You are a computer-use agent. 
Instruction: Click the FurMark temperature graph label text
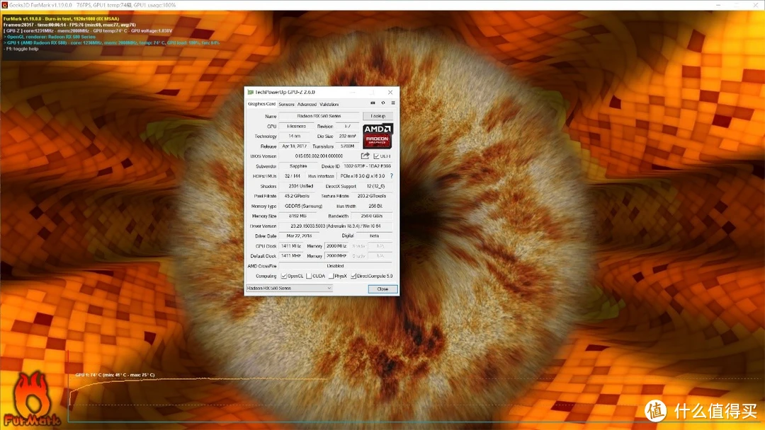tap(115, 375)
